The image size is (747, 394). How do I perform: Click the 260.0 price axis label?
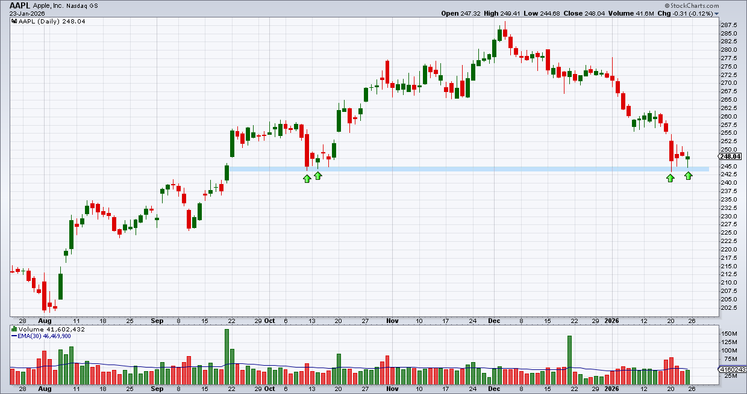click(x=728, y=116)
